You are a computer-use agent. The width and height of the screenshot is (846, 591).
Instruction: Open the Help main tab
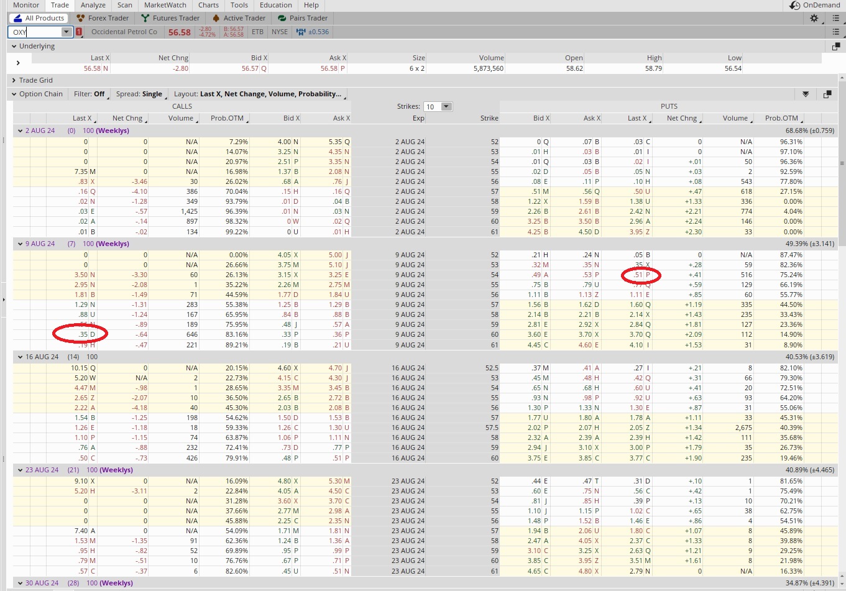[311, 5]
